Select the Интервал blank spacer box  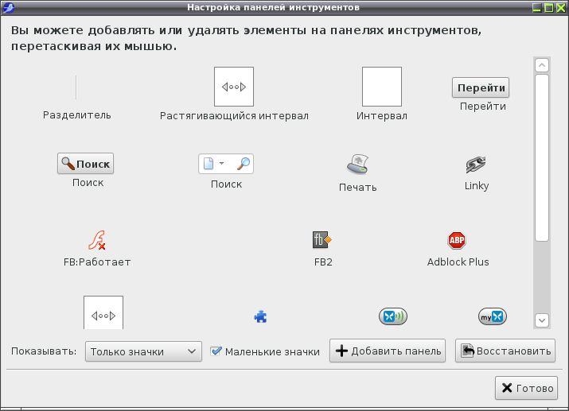pos(382,87)
